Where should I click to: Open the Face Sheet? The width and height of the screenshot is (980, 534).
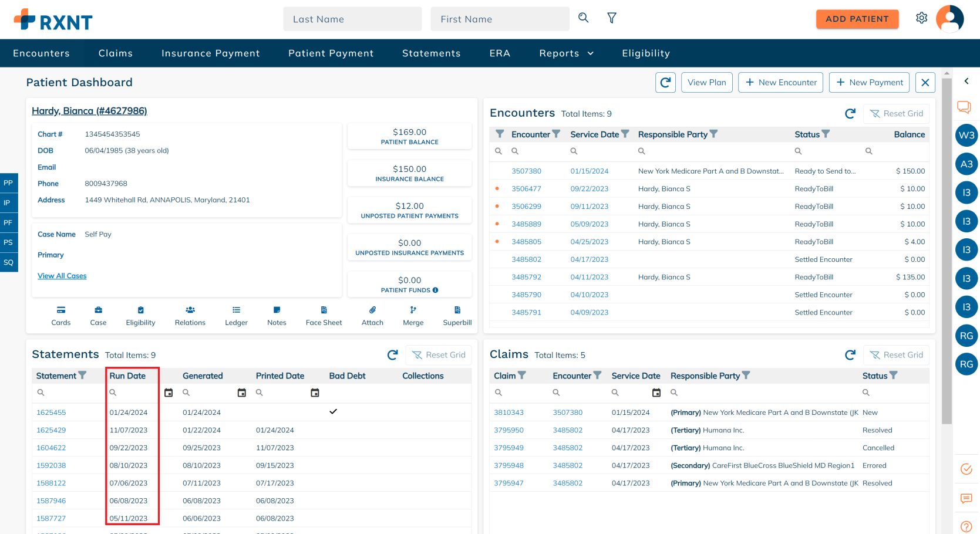click(324, 315)
